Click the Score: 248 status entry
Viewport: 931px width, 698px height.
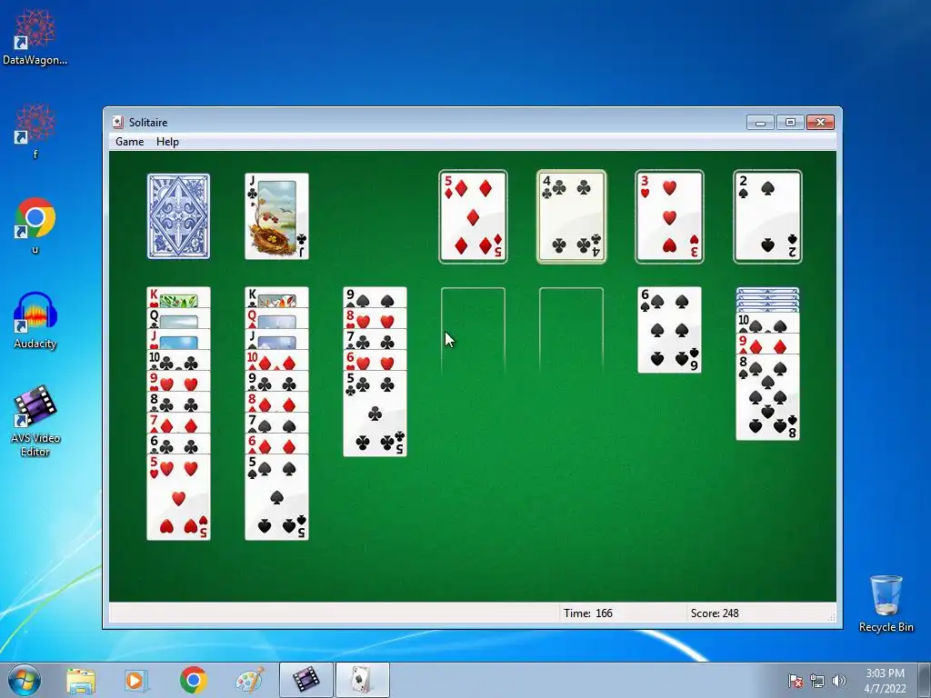(715, 613)
